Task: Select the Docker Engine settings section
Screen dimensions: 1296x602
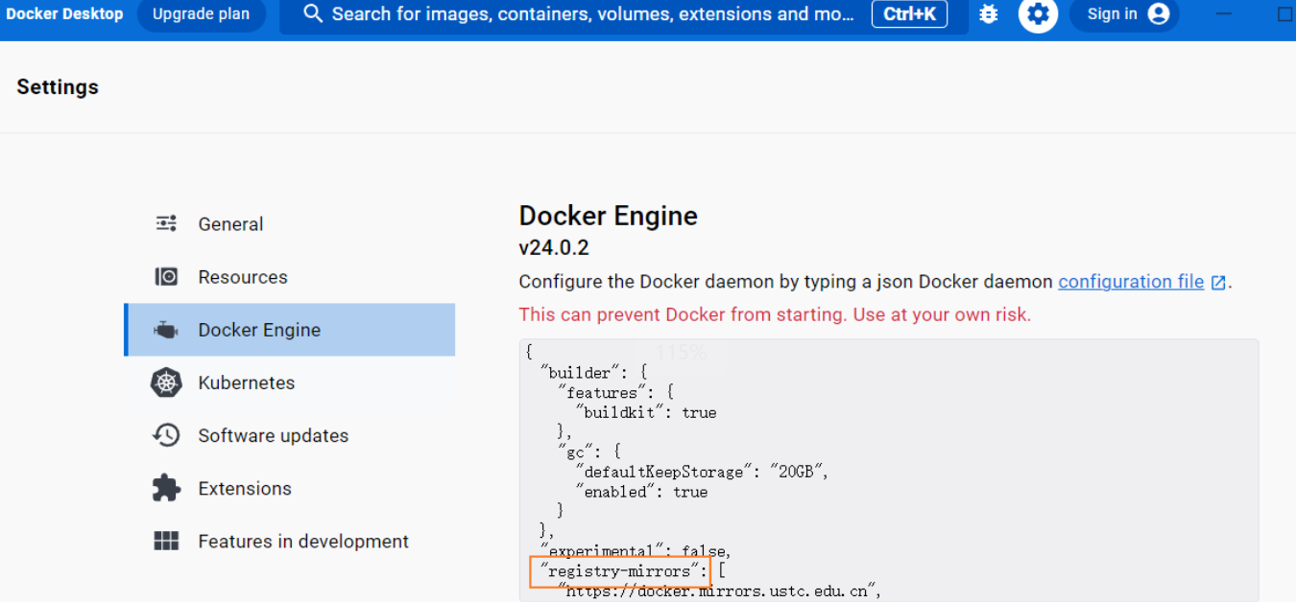Action: 289,330
